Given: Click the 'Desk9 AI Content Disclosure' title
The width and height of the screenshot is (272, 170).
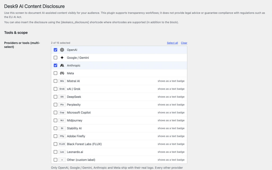Looking at the screenshot, I should click(x=34, y=6).
